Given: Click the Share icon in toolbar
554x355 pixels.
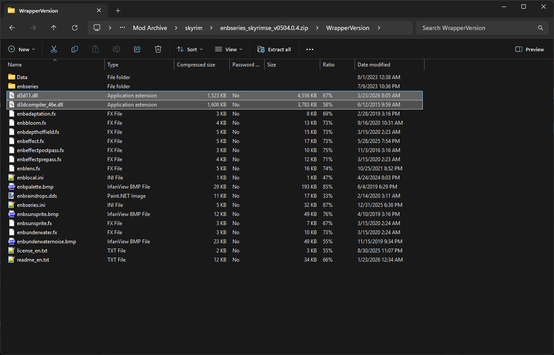Looking at the screenshot, I should tap(137, 50).
